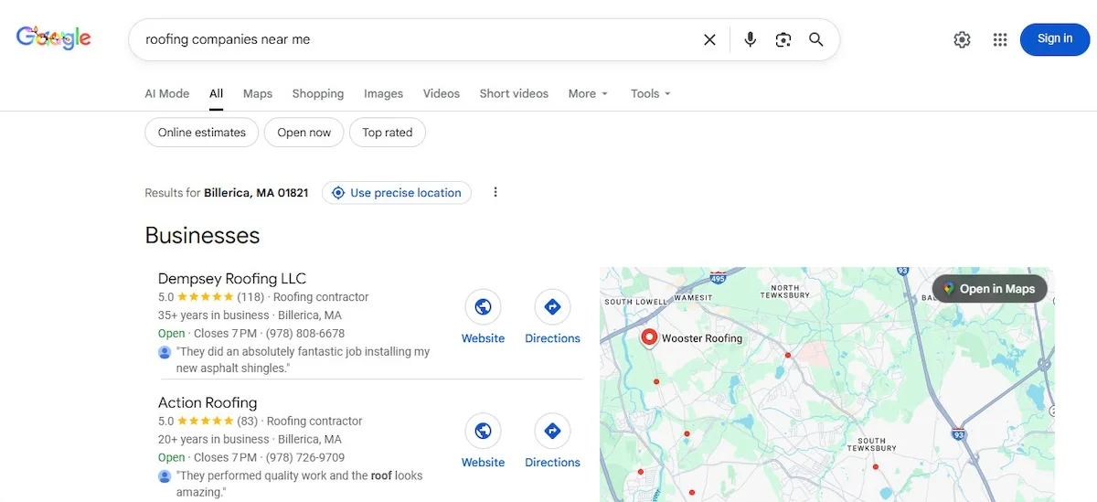Click the '35+ years in business' text
The width and height of the screenshot is (1097, 502).
point(214,315)
